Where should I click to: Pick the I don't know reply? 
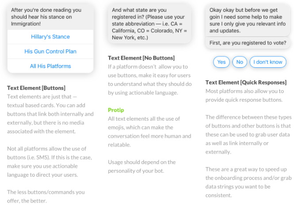click(x=268, y=62)
